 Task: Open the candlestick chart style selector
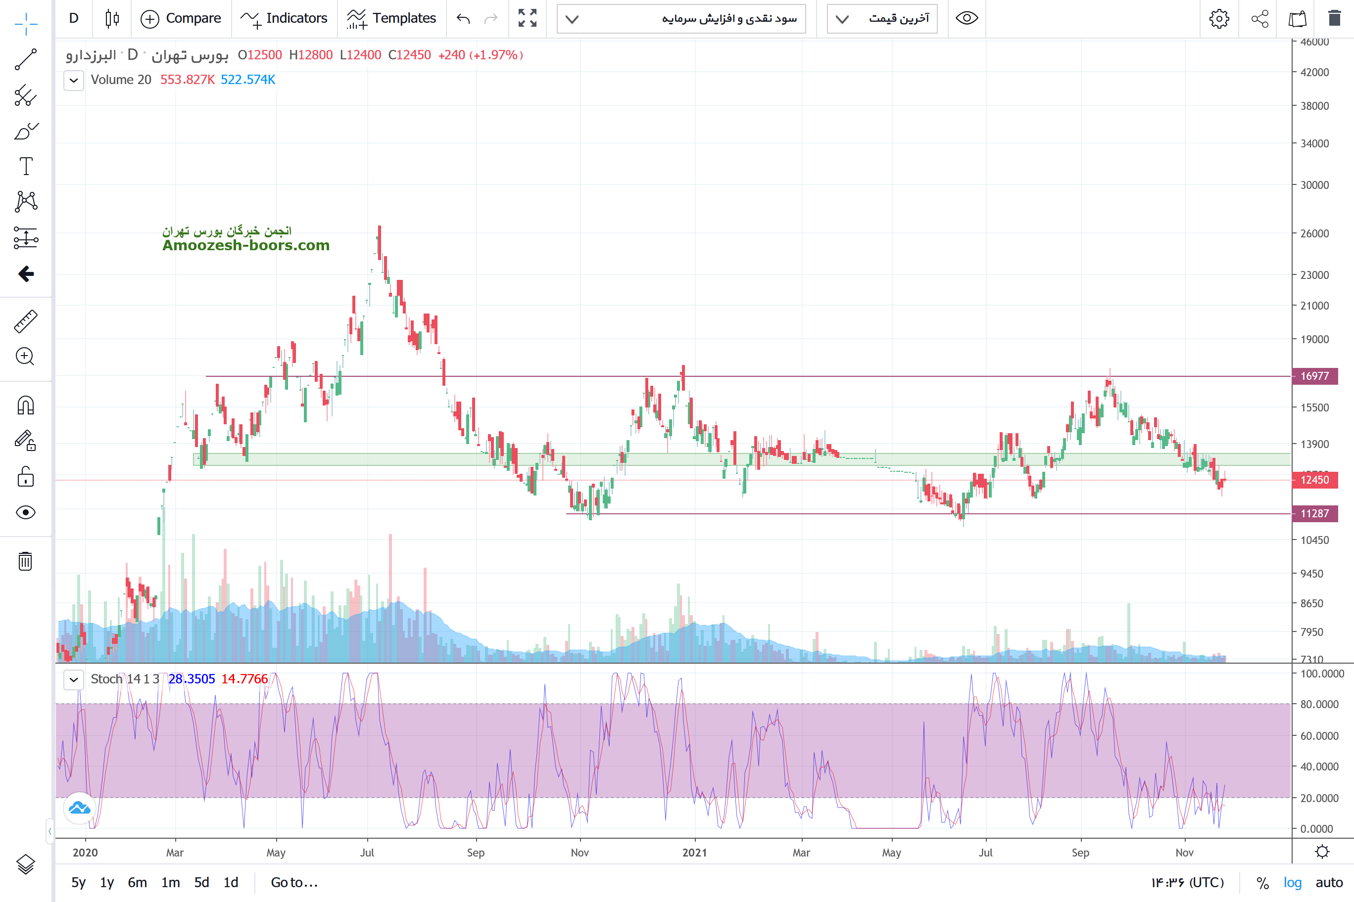pyautogui.click(x=112, y=18)
